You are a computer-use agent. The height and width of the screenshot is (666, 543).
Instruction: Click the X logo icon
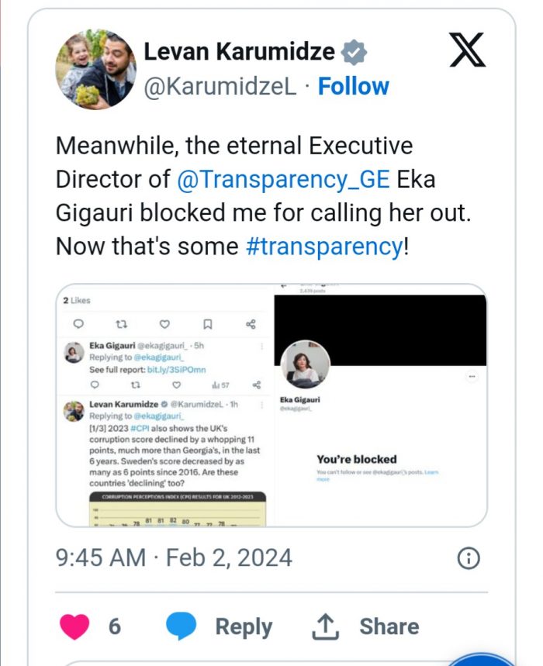467,51
